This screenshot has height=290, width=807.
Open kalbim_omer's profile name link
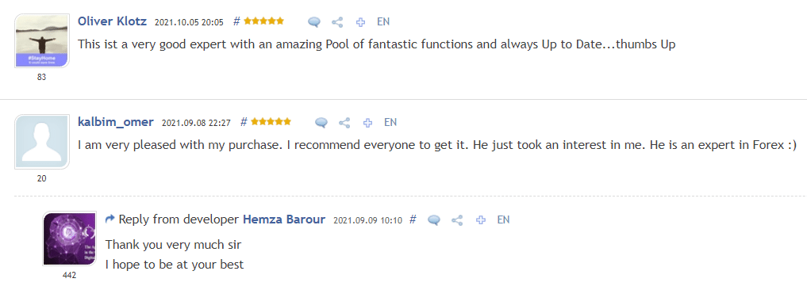pos(115,122)
